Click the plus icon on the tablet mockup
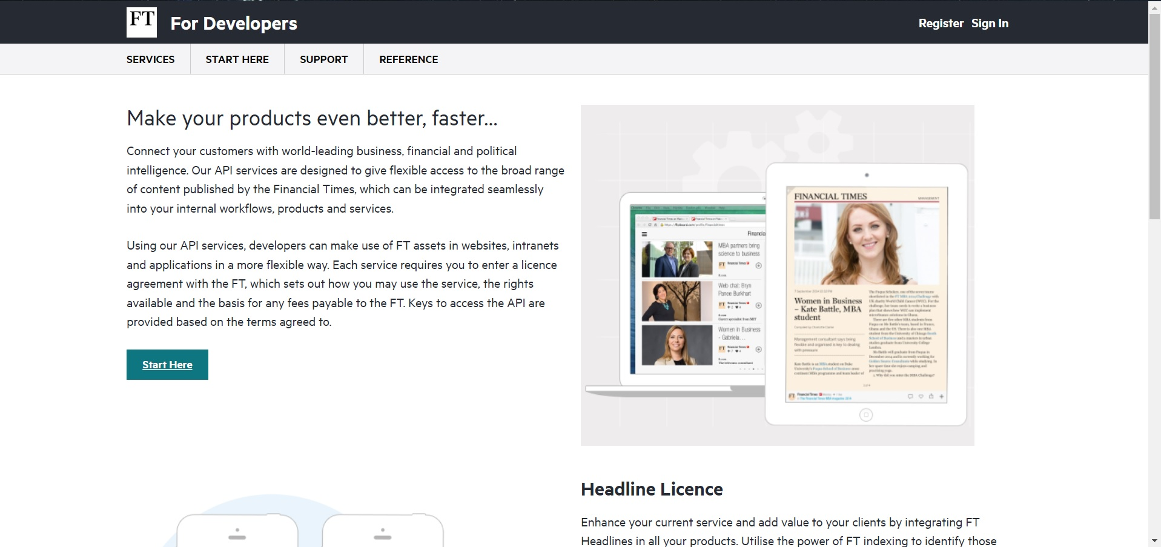Viewport: 1161px width, 547px height. tap(942, 396)
